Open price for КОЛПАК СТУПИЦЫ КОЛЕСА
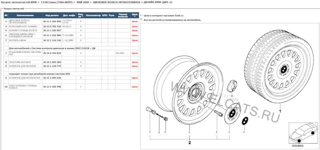320x150 pixels. [135, 30]
